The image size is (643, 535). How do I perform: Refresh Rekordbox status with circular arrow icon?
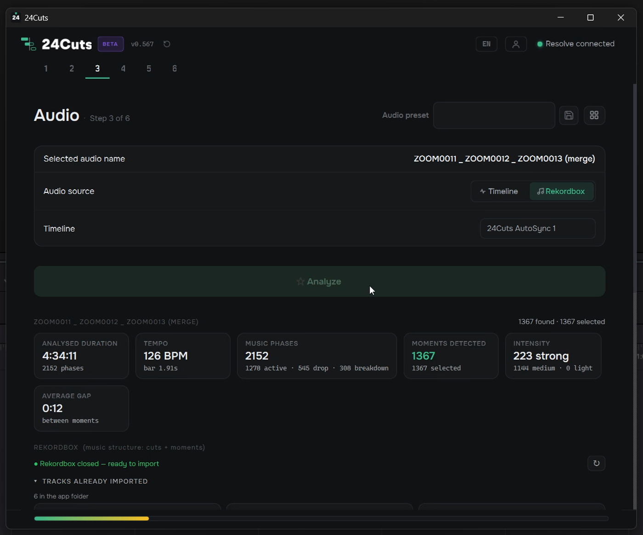[596, 463]
